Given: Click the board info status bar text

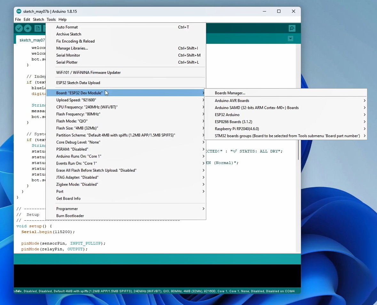Looking at the screenshot, I should coord(154,291).
